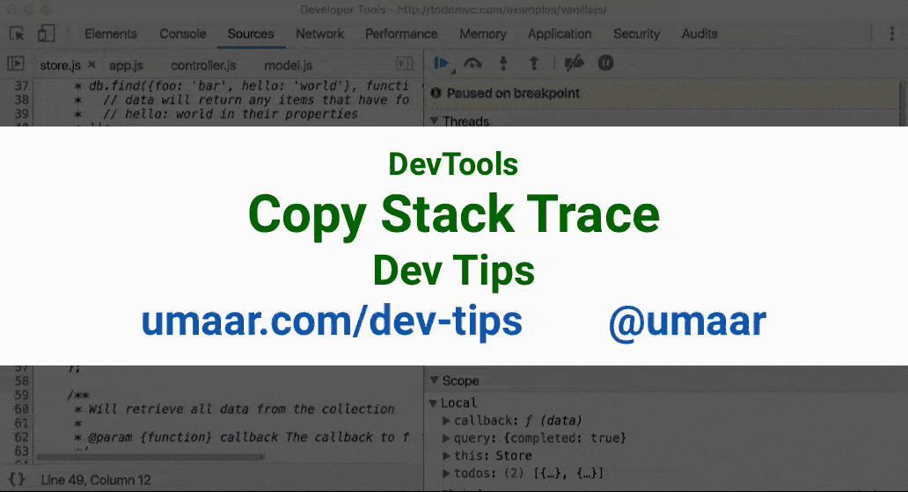Step out of current function
The image size is (908, 492).
[534, 63]
